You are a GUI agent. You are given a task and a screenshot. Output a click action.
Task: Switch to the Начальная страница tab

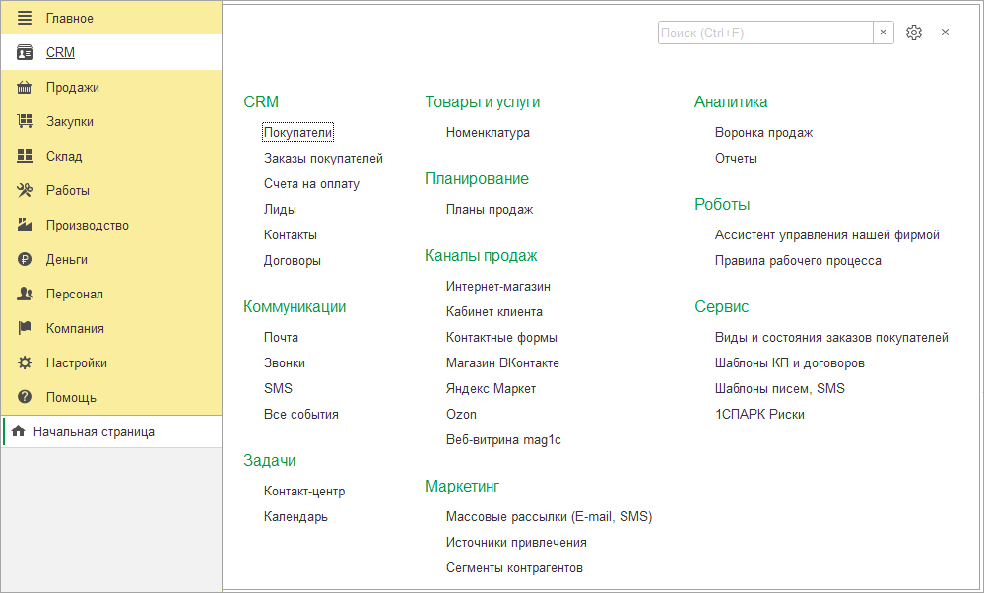pos(93,432)
